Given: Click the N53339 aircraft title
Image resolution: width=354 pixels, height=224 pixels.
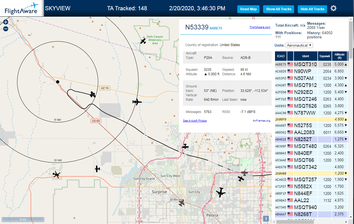Looking at the screenshot, I should pos(197,27).
